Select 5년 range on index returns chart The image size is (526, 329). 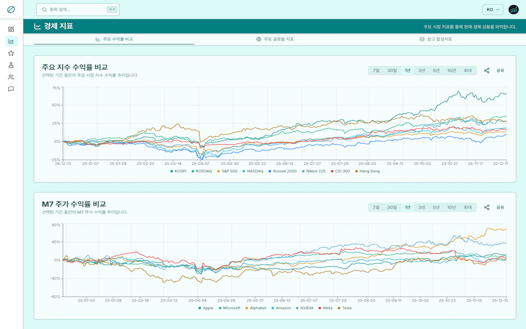436,70
